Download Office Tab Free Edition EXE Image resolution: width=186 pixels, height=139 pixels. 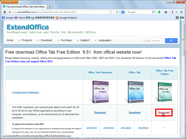164,112
